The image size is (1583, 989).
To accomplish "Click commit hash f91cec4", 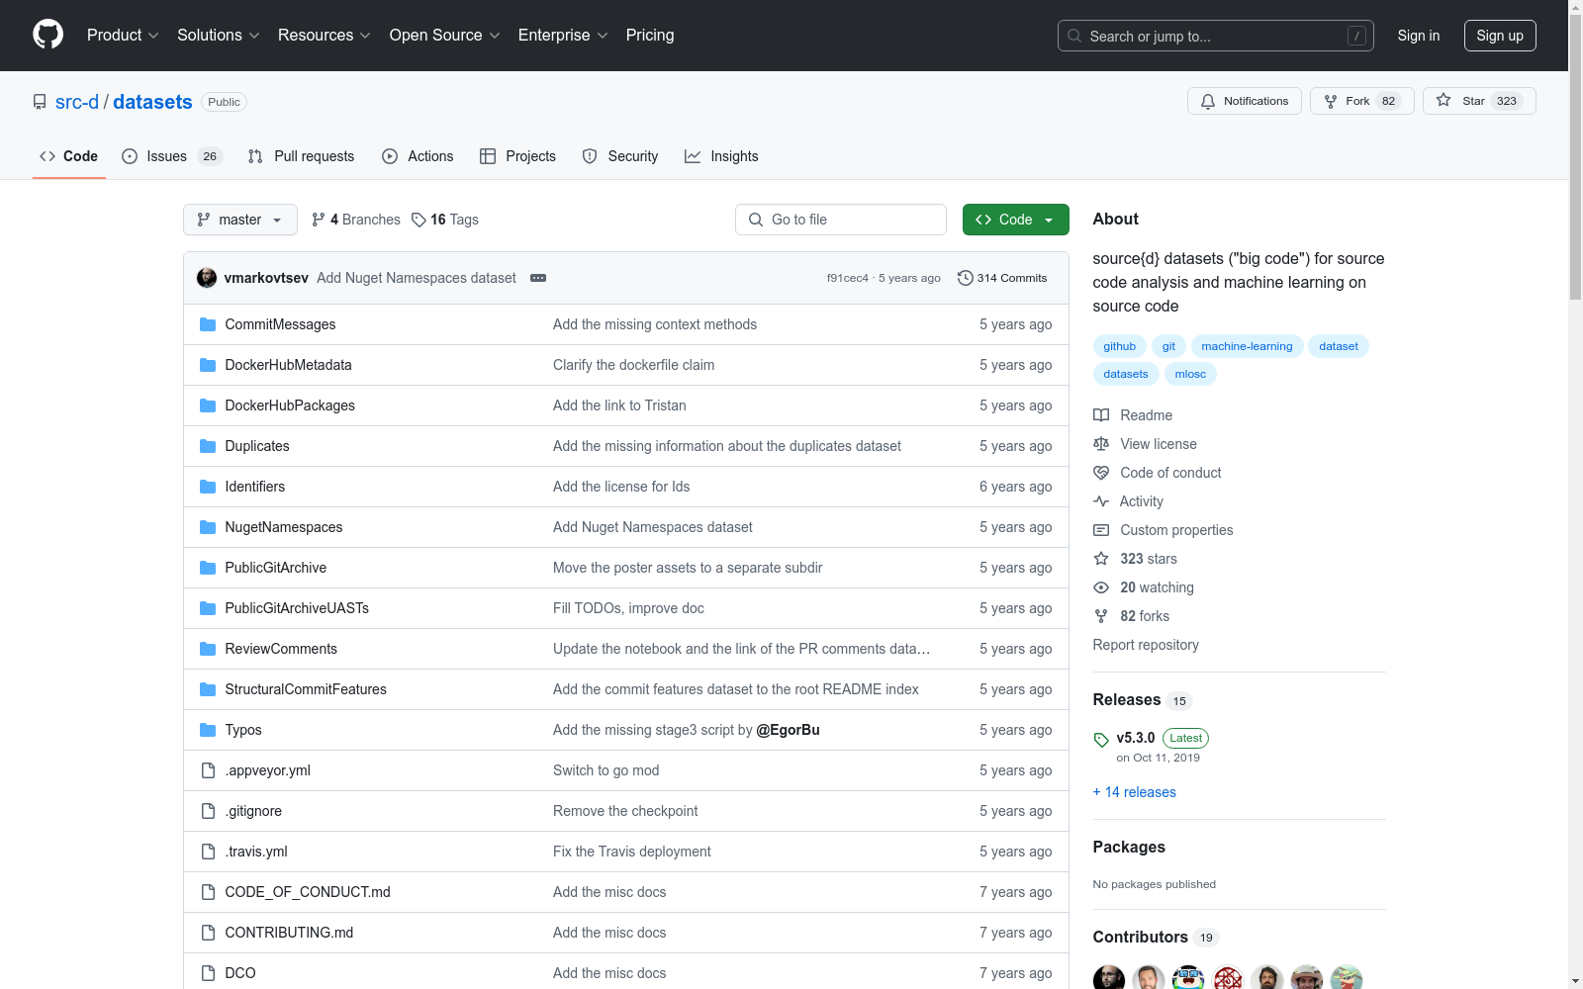I will 848,278.
